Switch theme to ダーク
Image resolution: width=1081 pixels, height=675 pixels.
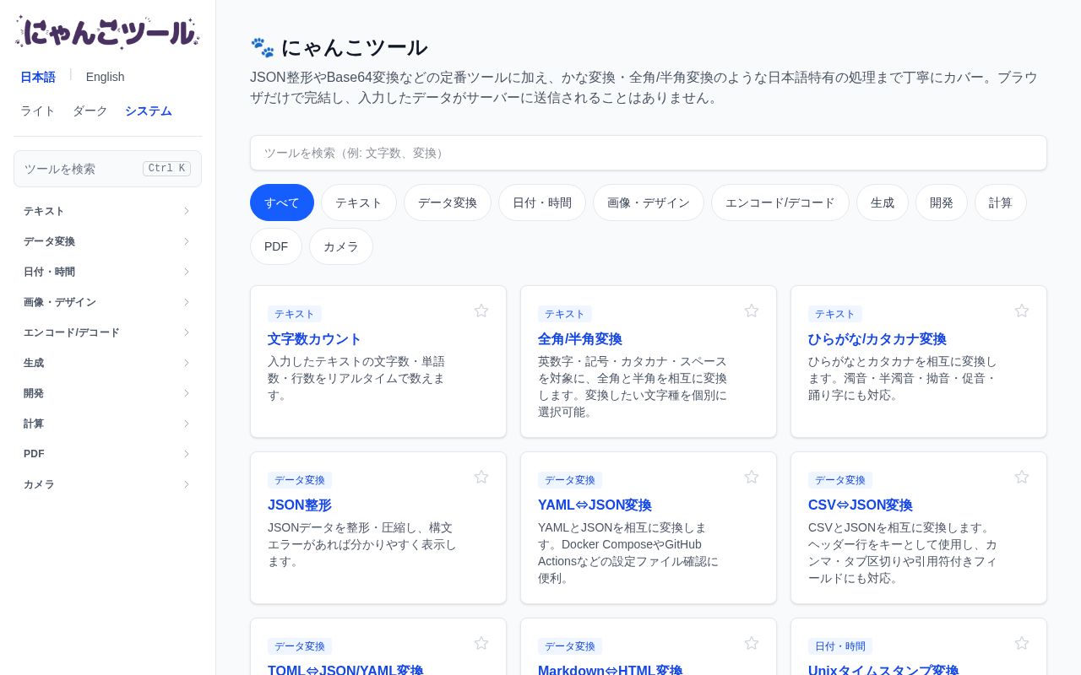click(x=90, y=111)
